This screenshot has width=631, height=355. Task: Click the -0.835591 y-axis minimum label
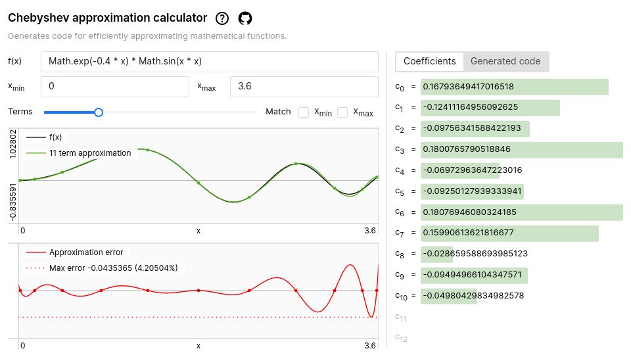point(13,202)
